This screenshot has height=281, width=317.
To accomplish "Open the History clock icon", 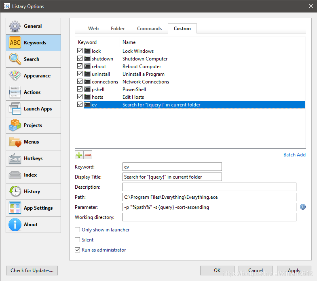I will 15,191.
